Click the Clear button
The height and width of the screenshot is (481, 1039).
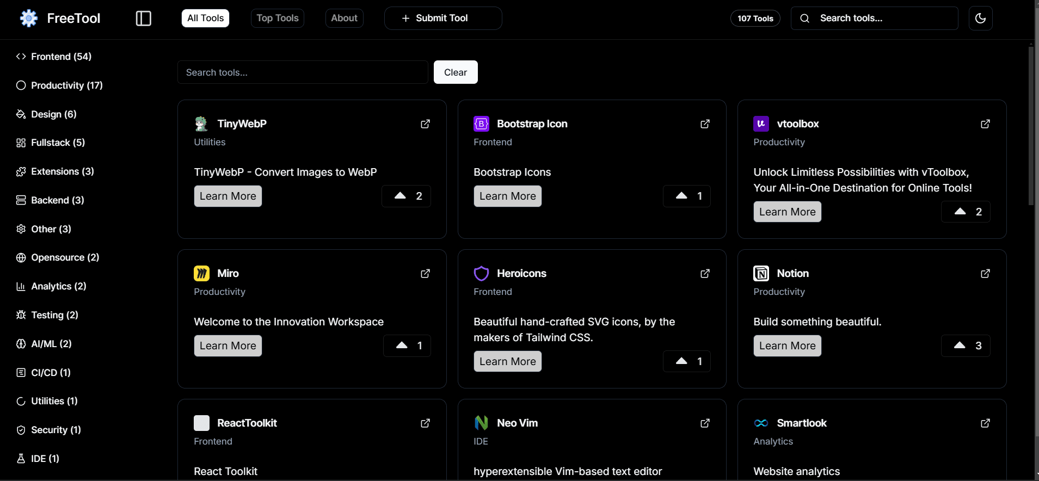pyautogui.click(x=456, y=72)
